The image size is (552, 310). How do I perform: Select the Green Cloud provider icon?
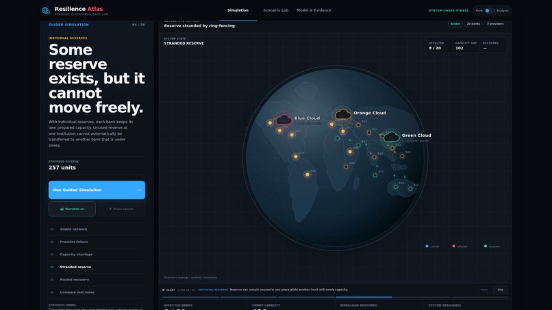click(x=392, y=137)
